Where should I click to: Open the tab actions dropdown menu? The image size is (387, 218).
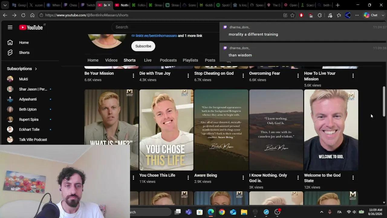[5, 5]
